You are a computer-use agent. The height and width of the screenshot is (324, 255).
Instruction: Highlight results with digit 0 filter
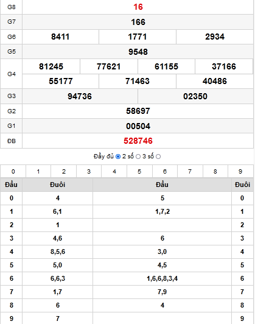(x=13, y=171)
